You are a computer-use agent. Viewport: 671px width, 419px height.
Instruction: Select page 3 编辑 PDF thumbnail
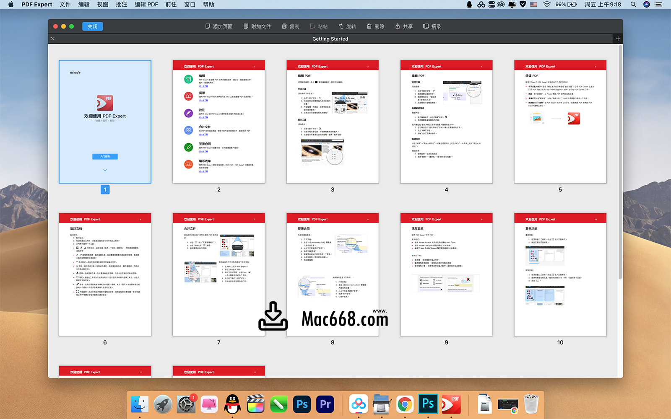[333, 122]
